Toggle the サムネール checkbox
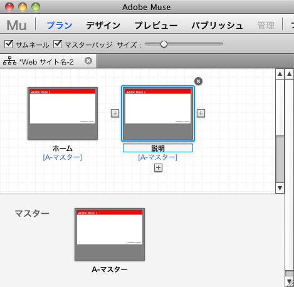The width and height of the screenshot is (294, 287). pos(9,44)
